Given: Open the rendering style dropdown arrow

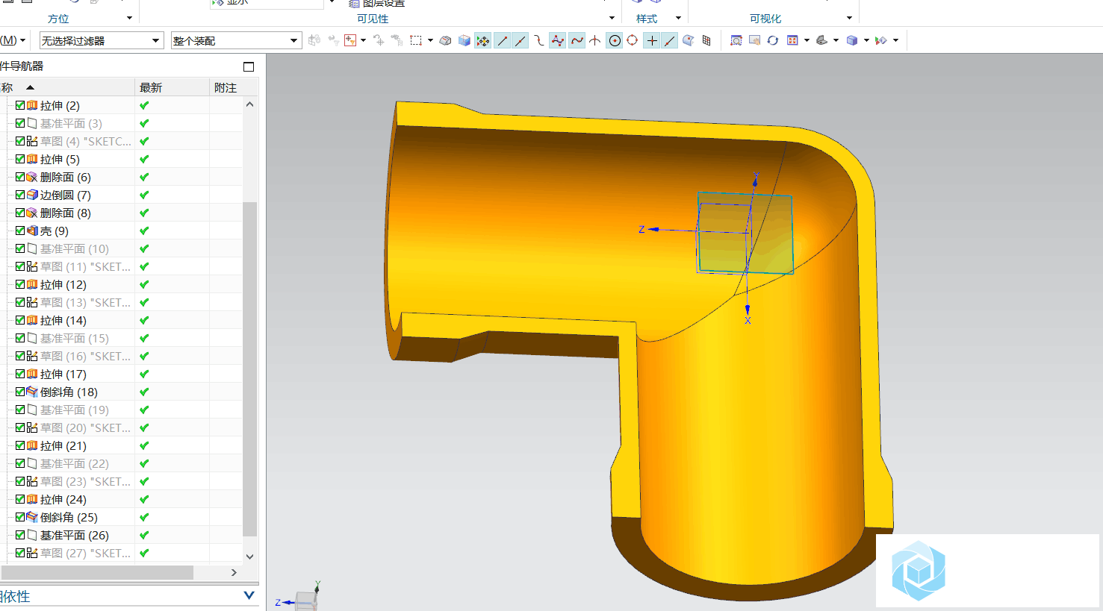Looking at the screenshot, I should (836, 40).
